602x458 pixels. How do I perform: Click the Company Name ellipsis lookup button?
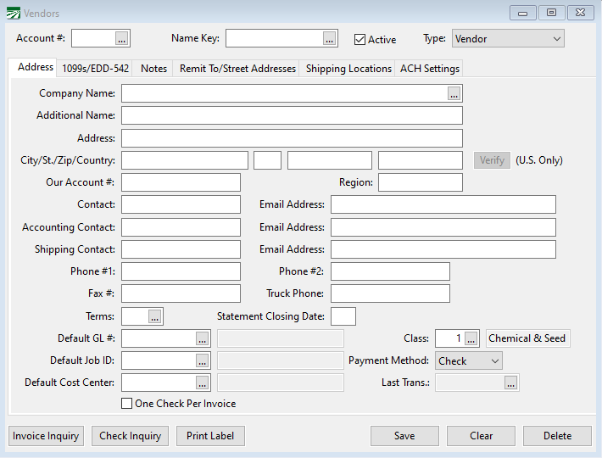pyautogui.click(x=454, y=93)
